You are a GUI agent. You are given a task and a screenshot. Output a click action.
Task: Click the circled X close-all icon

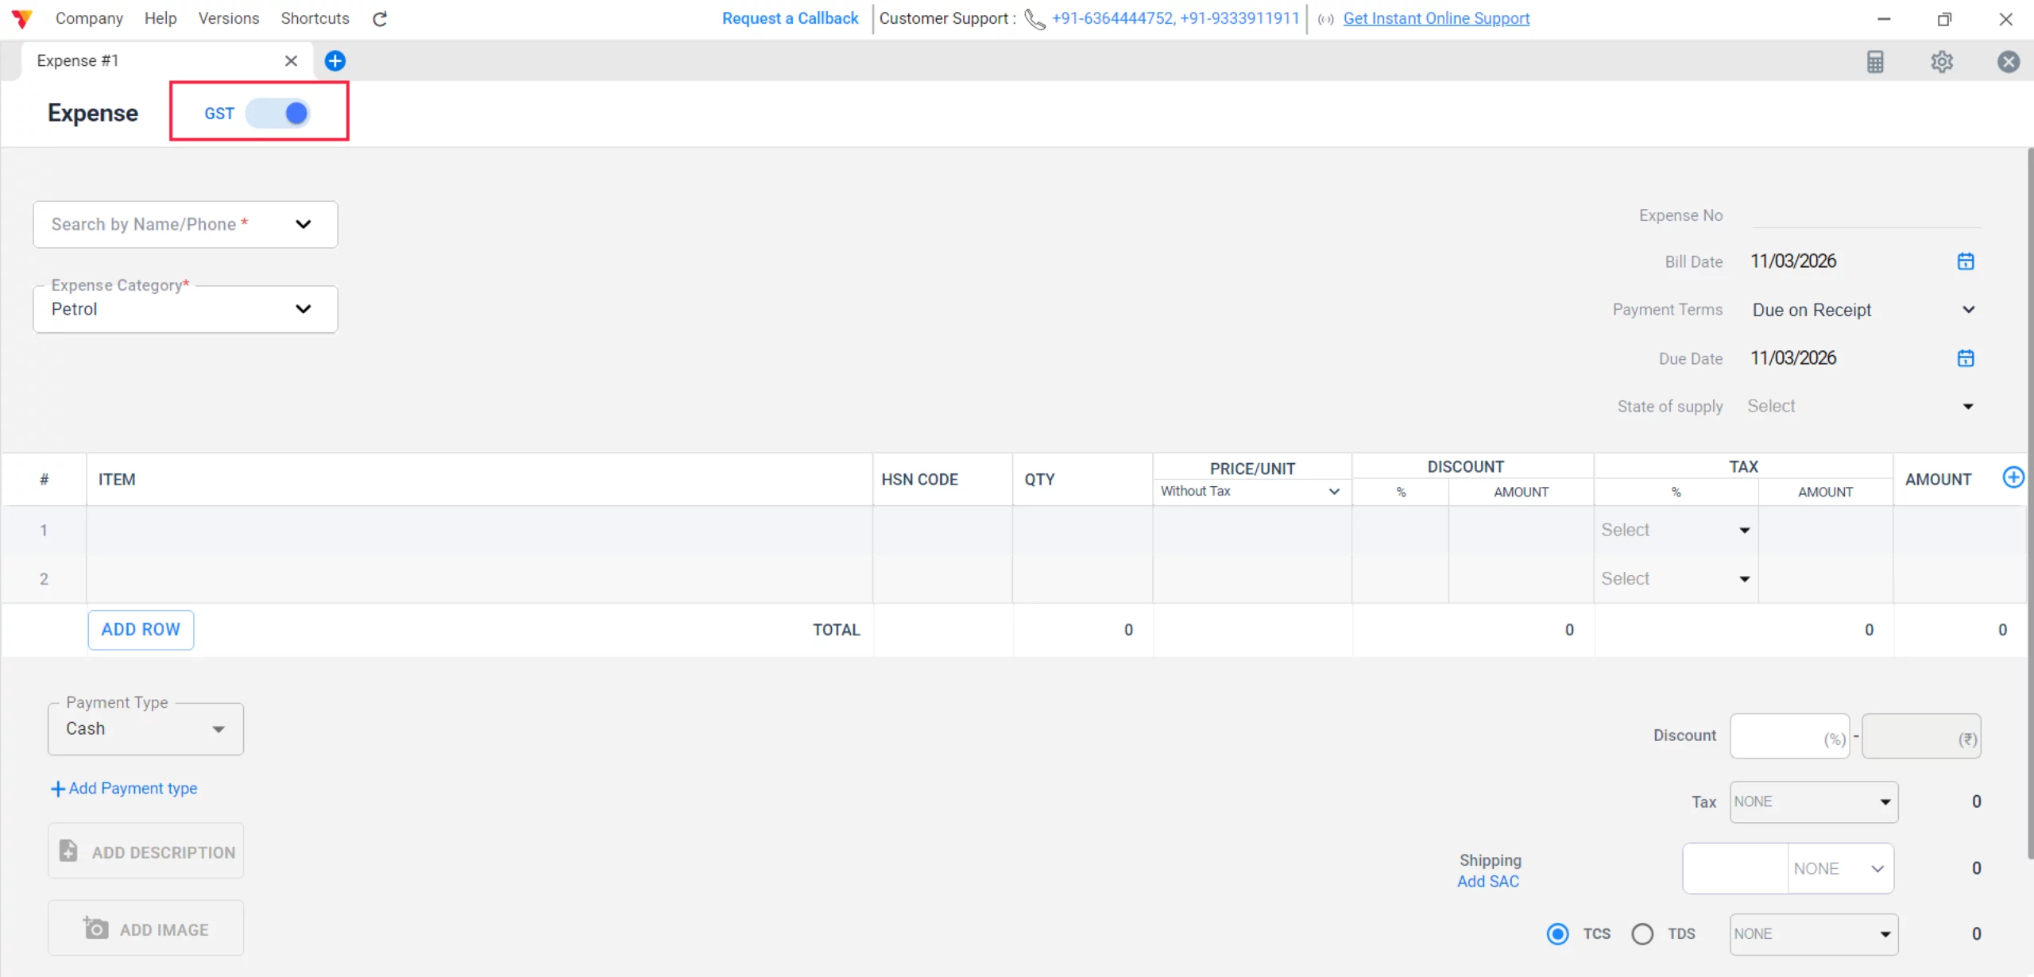click(2009, 62)
